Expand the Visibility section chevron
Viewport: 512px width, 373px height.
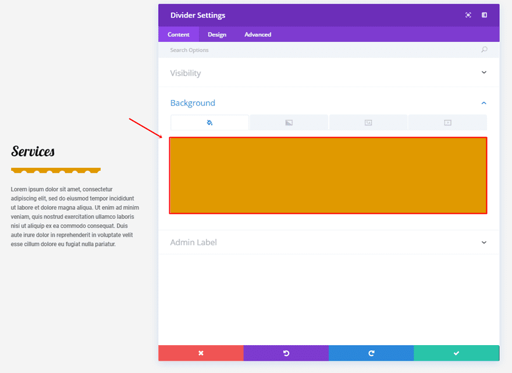coord(483,73)
